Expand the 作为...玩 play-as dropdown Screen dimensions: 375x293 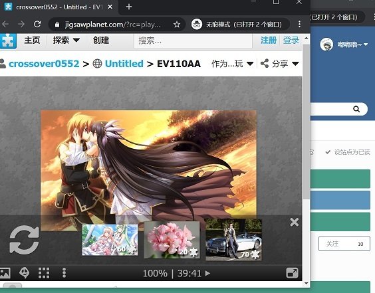pyautogui.click(x=232, y=64)
